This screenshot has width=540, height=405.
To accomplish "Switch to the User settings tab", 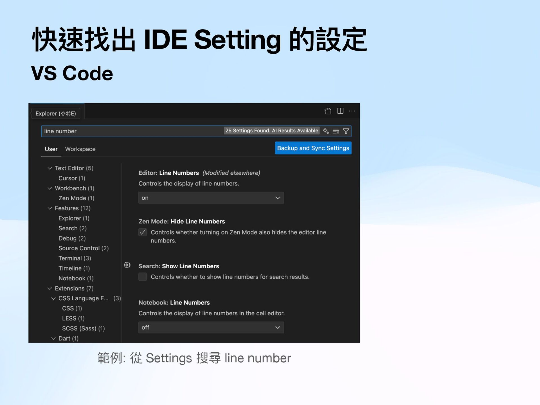I will pos(51,149).
